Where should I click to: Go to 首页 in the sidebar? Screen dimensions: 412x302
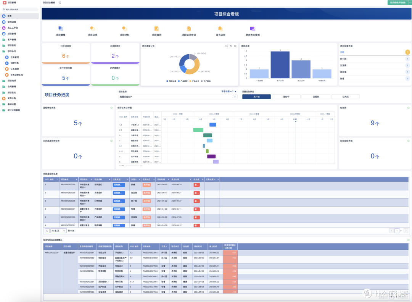(x=20, y=16)
